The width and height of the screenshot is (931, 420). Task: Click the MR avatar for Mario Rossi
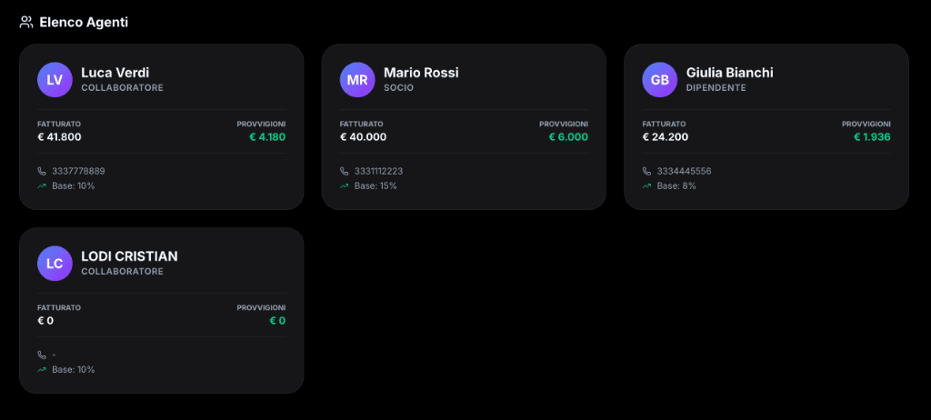357,79
